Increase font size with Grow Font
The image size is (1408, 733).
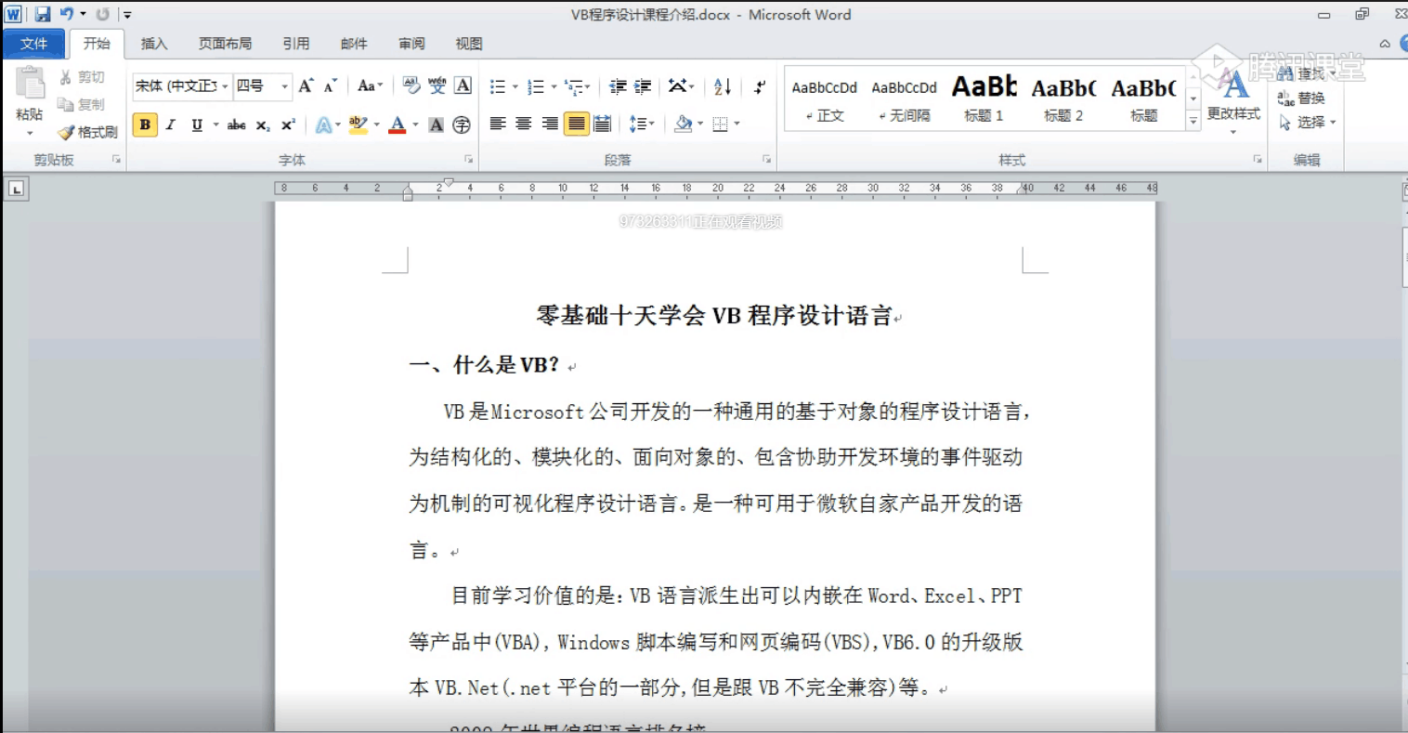coord(306,85)
